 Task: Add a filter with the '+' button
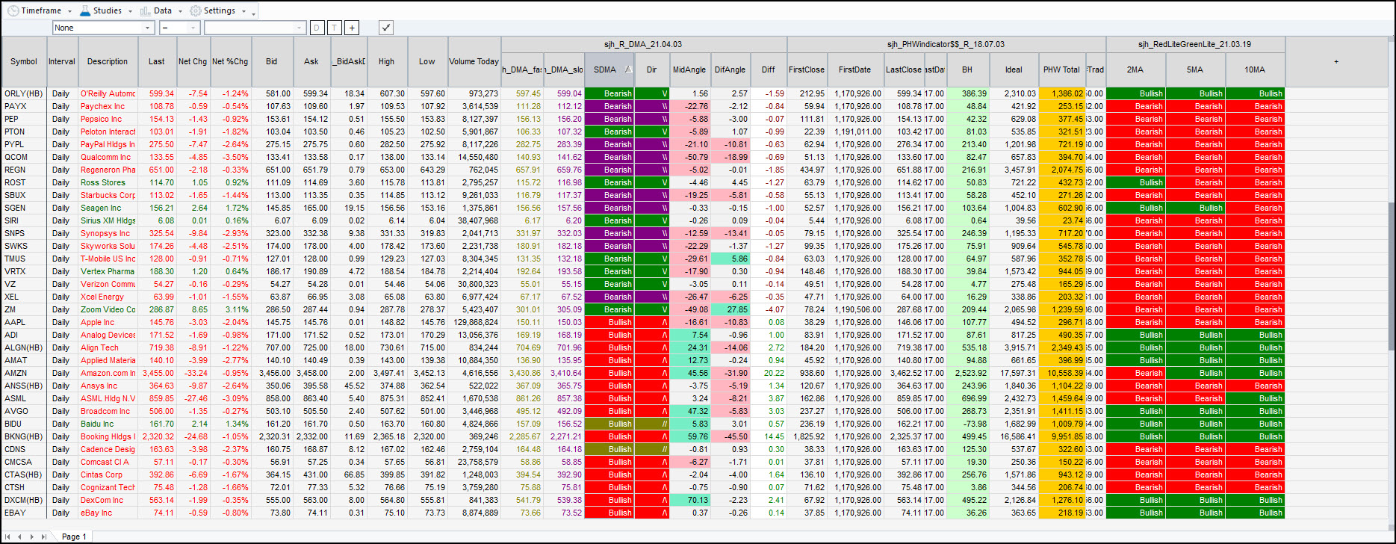352,28
